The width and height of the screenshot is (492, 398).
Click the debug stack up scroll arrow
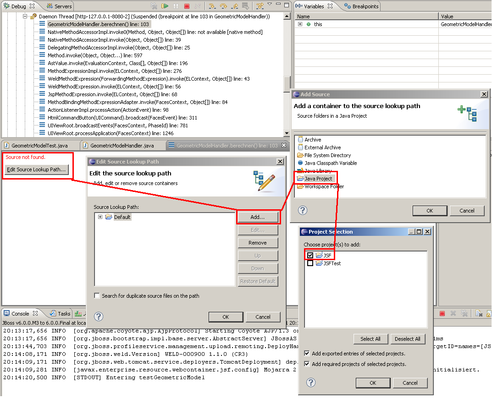tap(287, 16)
